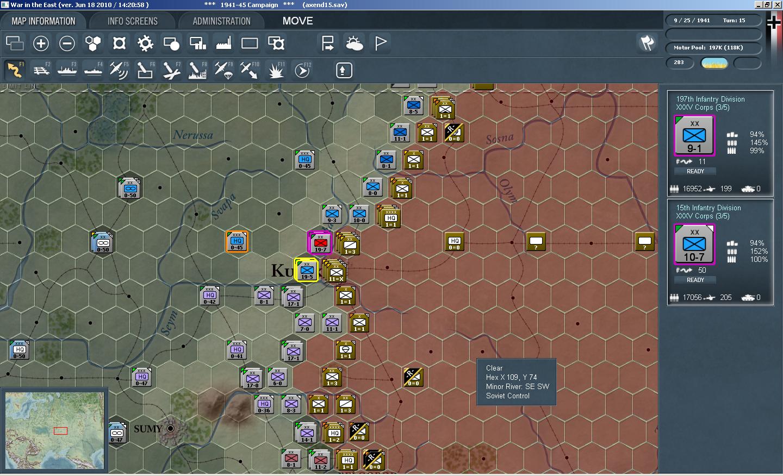Select F11 explosion mode icon

(276, 70)
